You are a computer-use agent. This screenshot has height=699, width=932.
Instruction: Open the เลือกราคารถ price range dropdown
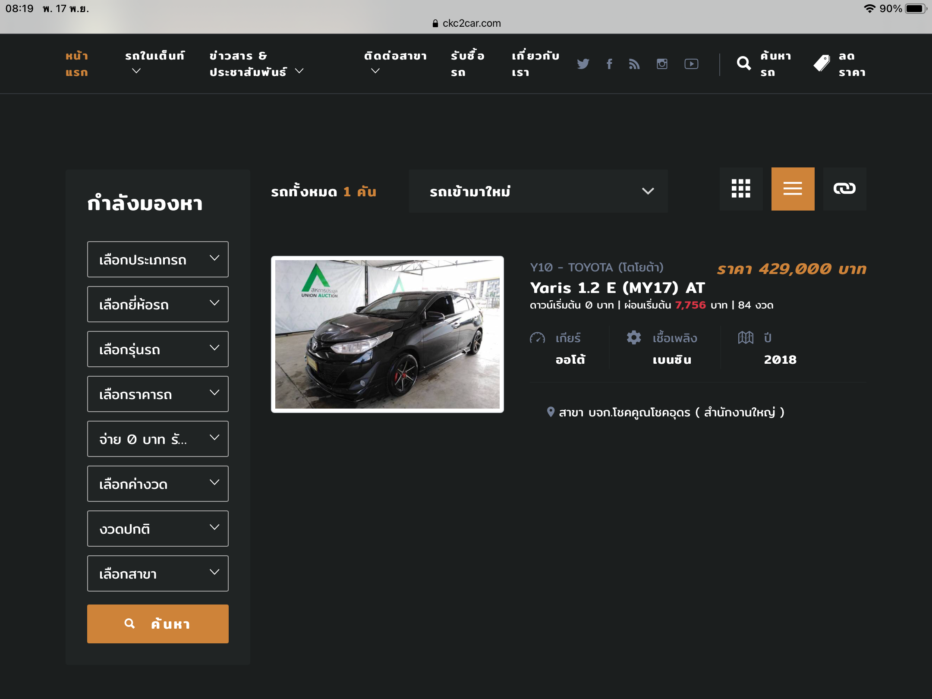click(157, 394)
